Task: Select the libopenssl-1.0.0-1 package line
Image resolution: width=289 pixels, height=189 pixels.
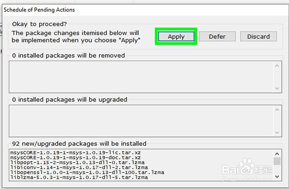Action: click(x=87, y=173)
